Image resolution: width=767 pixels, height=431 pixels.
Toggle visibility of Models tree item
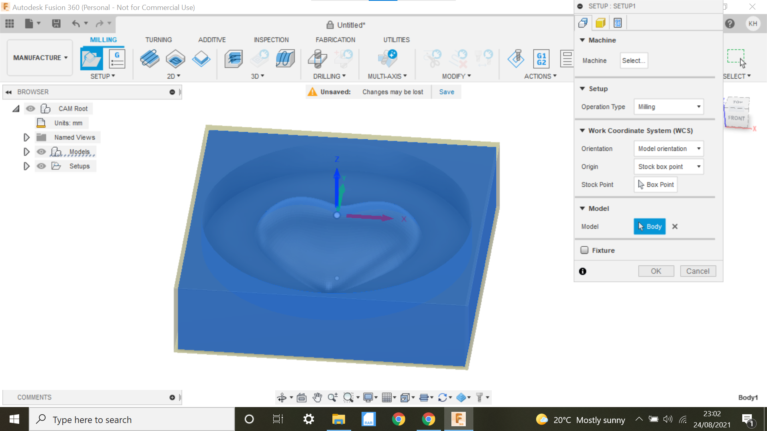[x=41, y=152]
